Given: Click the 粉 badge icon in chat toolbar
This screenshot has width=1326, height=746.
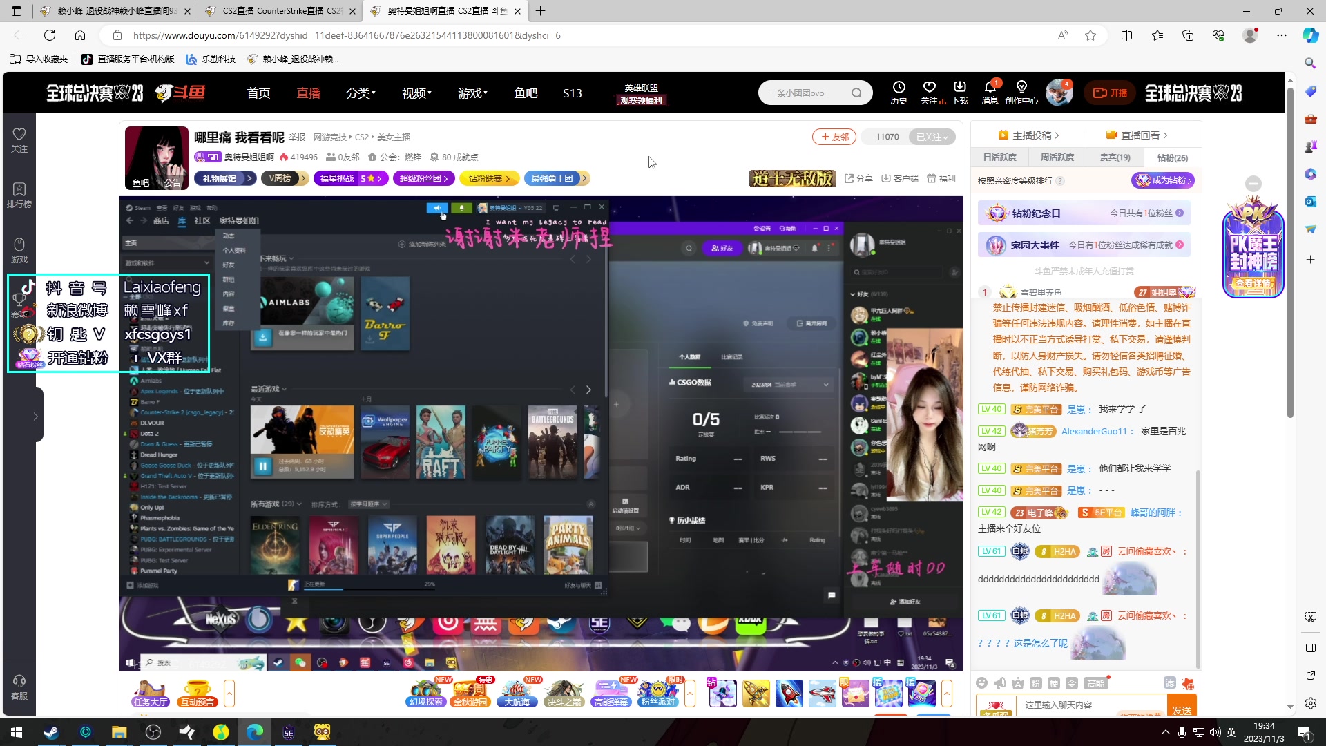Looking at the screenshot, I should pos(1036,683).
